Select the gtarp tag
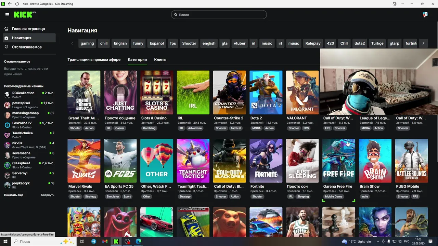Image resolution: width=438 pixels, height=246 pixels. [x=395, y=43]
